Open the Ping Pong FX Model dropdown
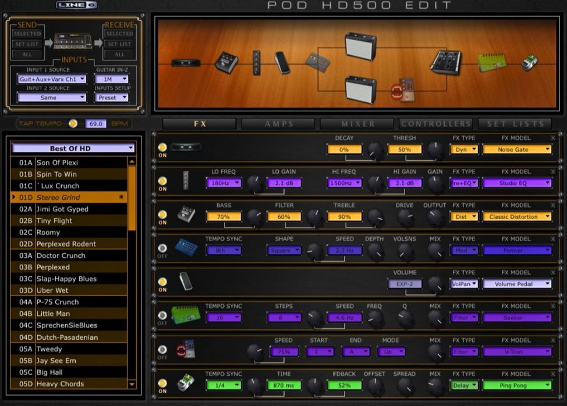The width and height of the screenshot is (567, 406). 517,386
